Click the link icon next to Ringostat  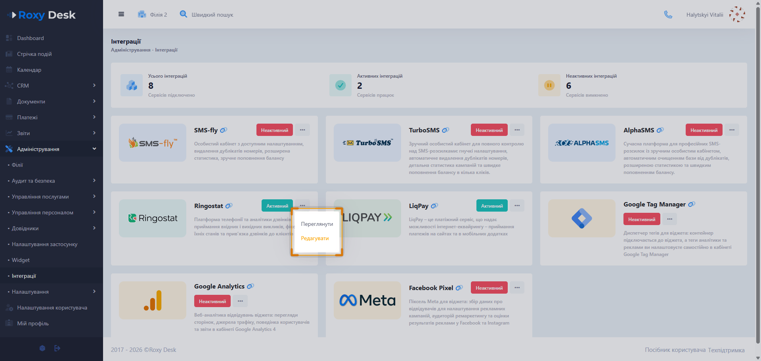[229, 206]
